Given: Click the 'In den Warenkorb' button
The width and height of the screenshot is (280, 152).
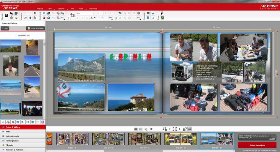Looking at the screenshot, I should point(257,145).
